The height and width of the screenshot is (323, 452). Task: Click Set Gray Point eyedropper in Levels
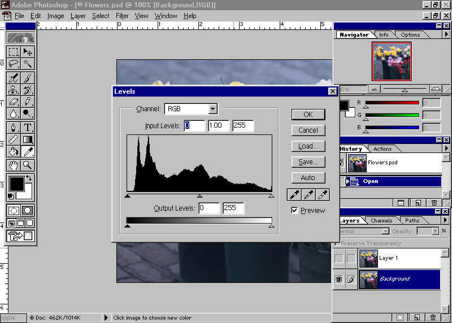coord(308,195)
